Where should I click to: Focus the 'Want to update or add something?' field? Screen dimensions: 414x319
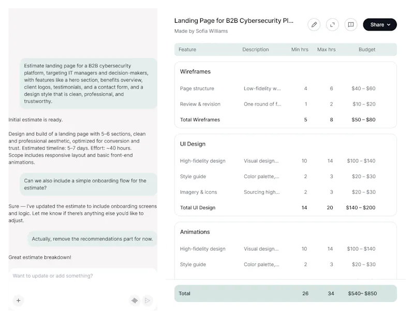[x=83, y=275]
